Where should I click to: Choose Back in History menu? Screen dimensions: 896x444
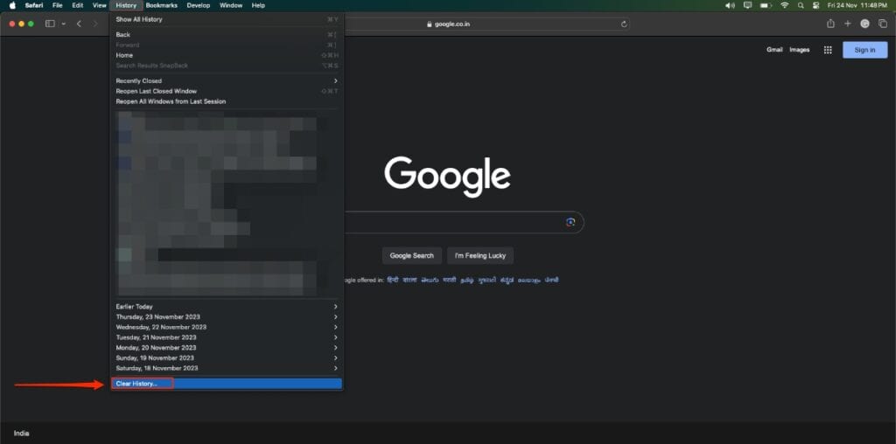click(227, 35)
